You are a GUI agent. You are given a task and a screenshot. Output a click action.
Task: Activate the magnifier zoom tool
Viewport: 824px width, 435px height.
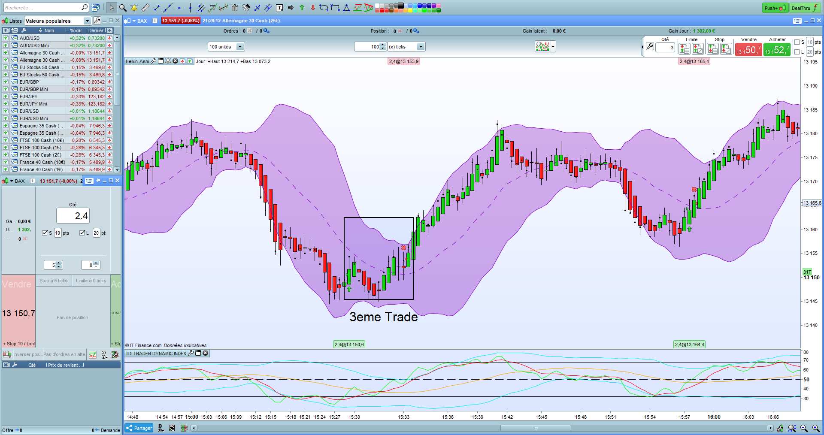click(123, 8)
